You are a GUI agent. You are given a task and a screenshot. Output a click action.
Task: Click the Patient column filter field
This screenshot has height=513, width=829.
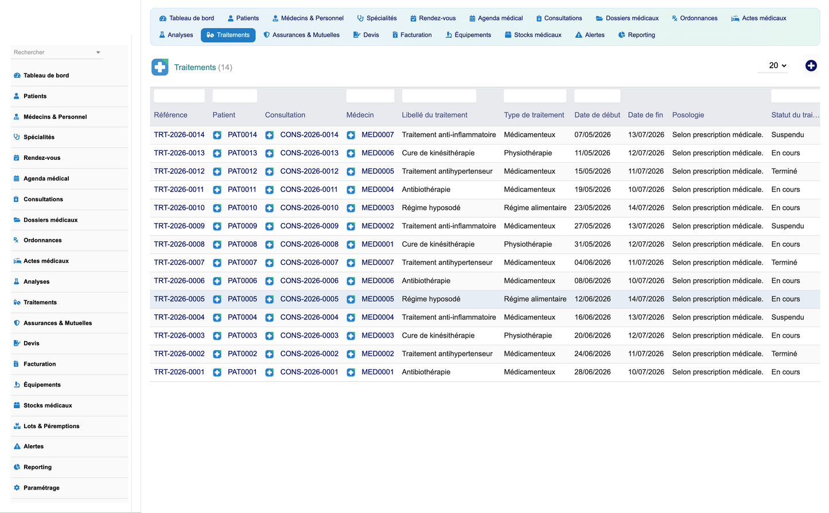235,96
